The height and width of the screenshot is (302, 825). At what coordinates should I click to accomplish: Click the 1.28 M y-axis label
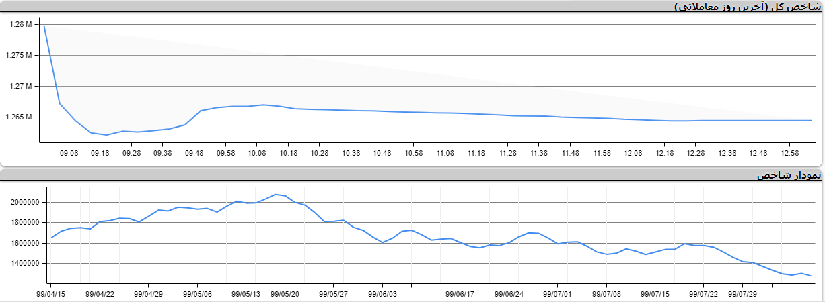pyautogui.click(x=21, y=25)
